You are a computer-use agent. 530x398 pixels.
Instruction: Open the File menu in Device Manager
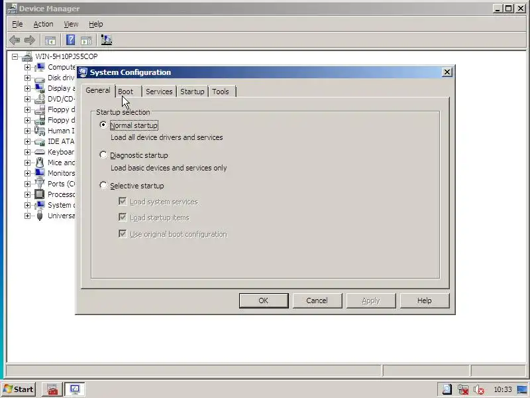(x=17, y=24)
